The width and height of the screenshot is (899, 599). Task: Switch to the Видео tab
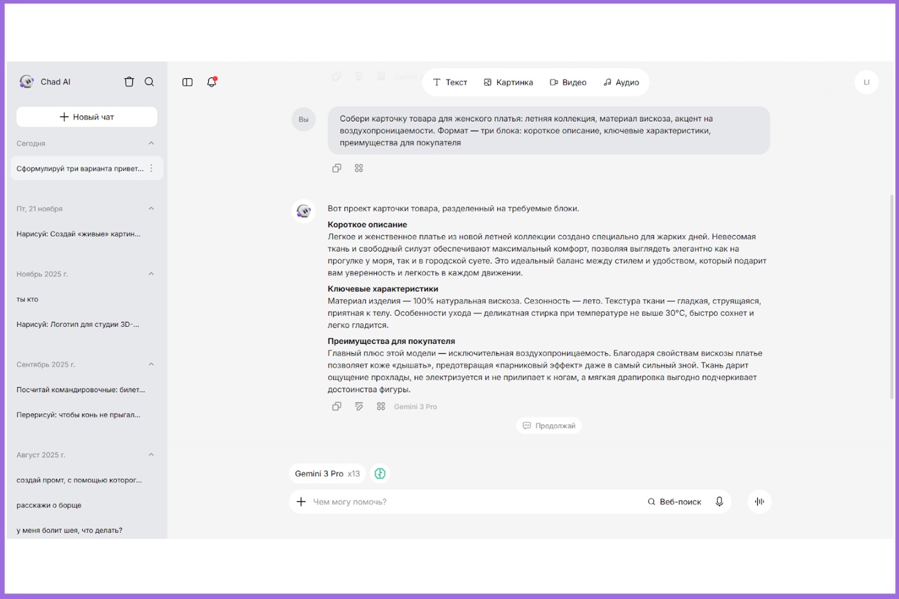coord(568,82)
